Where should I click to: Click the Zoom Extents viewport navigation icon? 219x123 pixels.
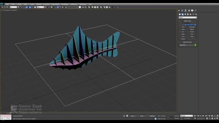(x=215, y=116)
